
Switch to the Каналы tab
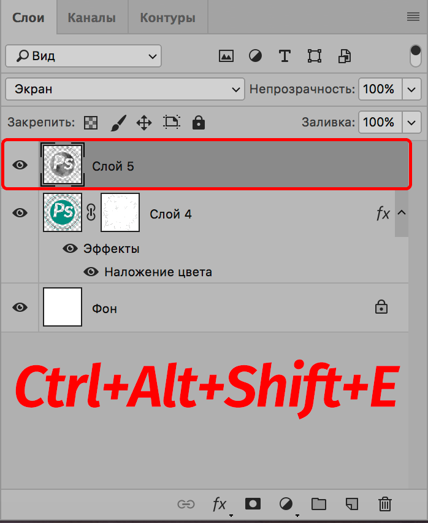pyautogui.click(x=92, y=17)
